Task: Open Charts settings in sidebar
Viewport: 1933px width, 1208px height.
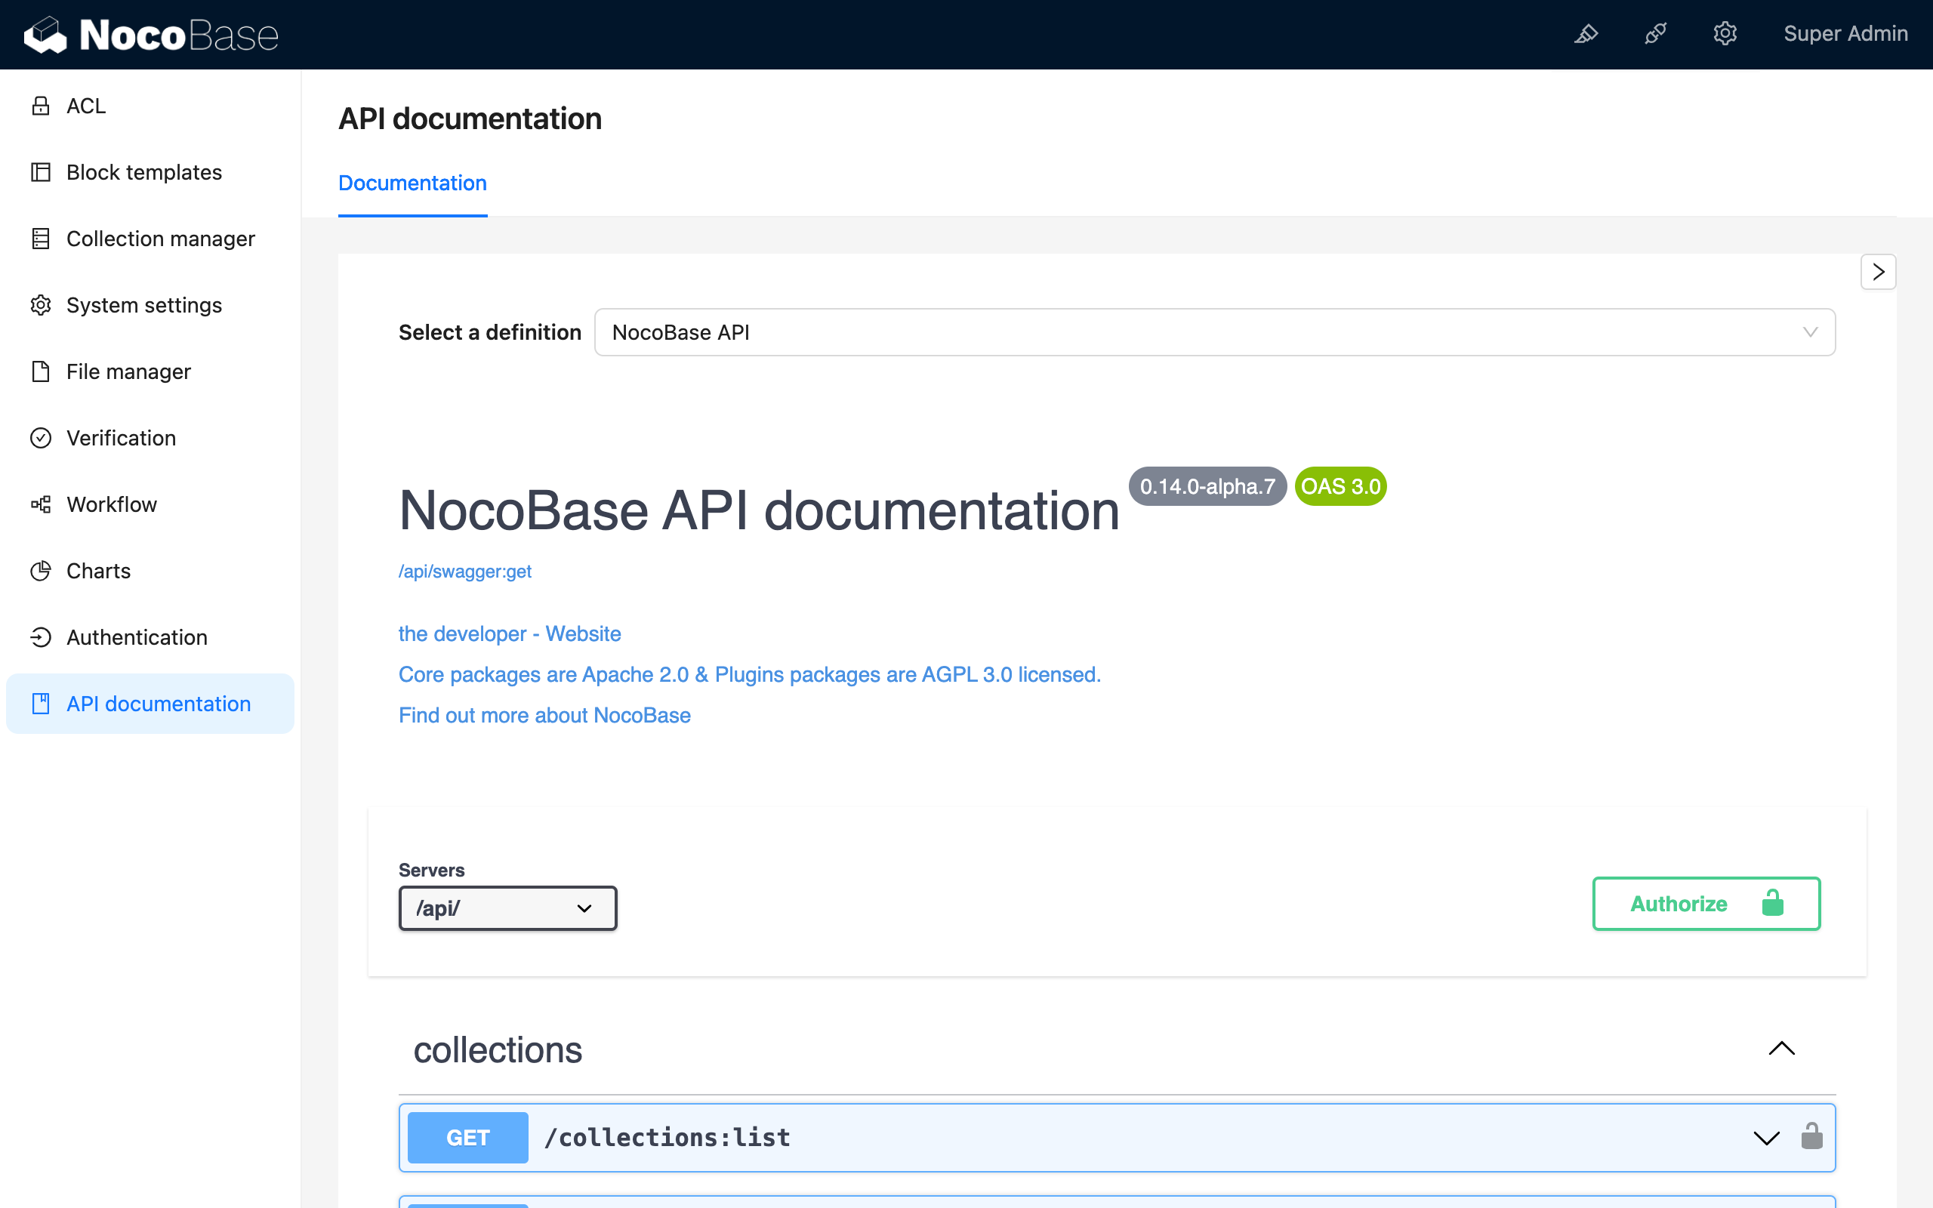Action: point(98,571)
